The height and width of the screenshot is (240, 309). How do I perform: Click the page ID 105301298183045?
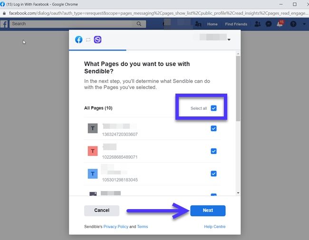(x=120, y=180)
